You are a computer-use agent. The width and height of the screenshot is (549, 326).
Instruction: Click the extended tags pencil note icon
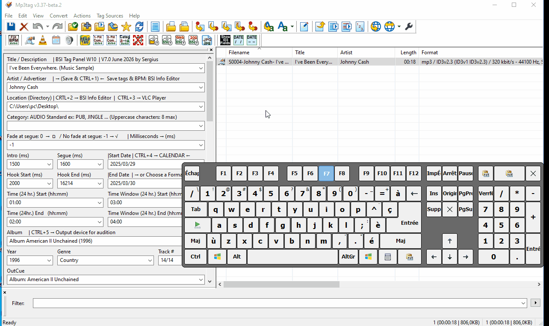[x=304, y=26]
